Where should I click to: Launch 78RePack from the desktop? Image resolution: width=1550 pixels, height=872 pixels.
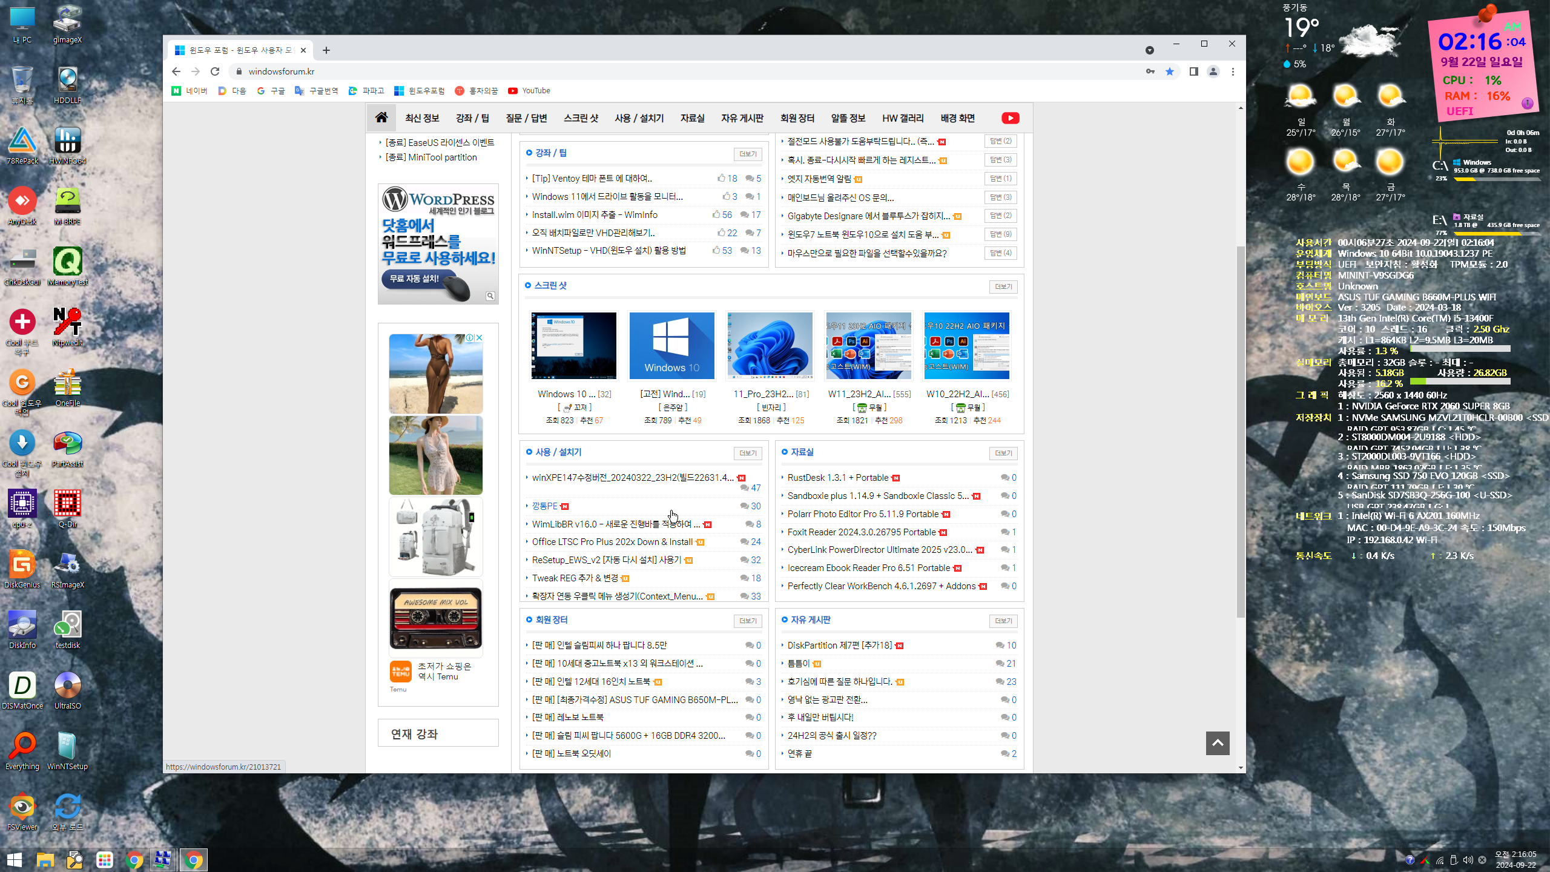coord(22,145)
